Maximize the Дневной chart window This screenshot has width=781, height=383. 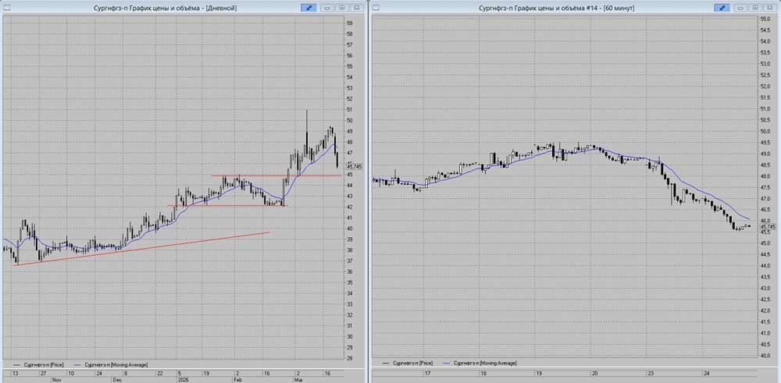[x=342, y=8]
